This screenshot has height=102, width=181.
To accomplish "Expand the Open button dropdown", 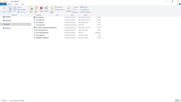I will click(78, 7).
